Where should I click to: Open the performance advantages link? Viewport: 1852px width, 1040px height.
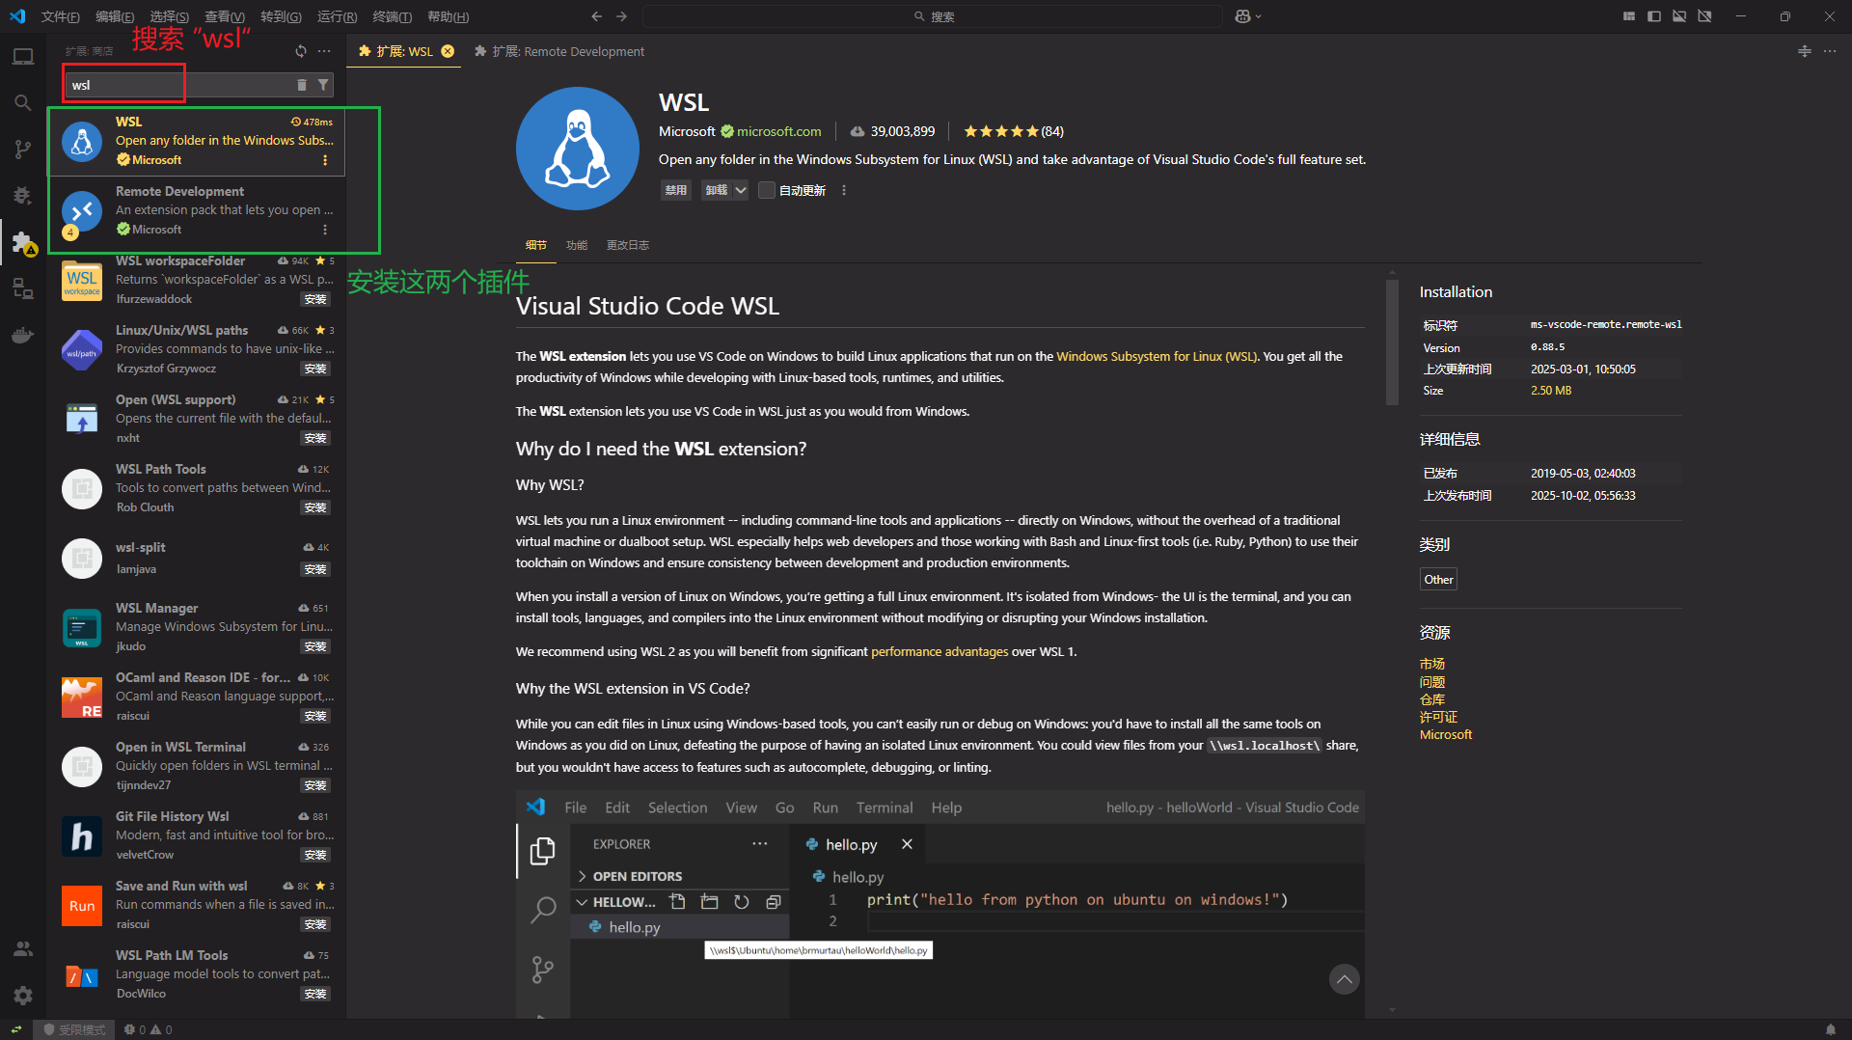point(939,652)
